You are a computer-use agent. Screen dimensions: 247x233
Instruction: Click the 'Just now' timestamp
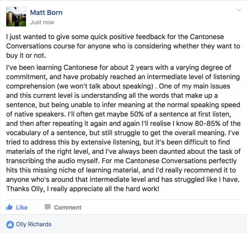click(x=42, y=22)
